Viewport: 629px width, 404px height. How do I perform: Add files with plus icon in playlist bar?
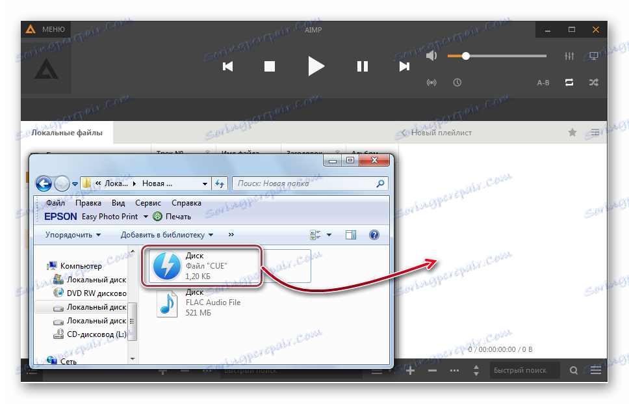click(x=411, y=370)
